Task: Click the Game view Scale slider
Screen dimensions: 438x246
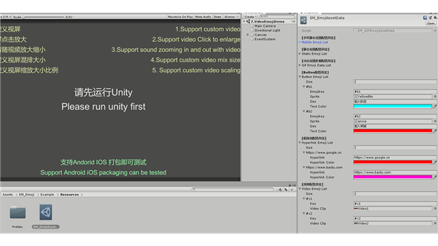Action: pyautogui.click(x=44, y=17)
